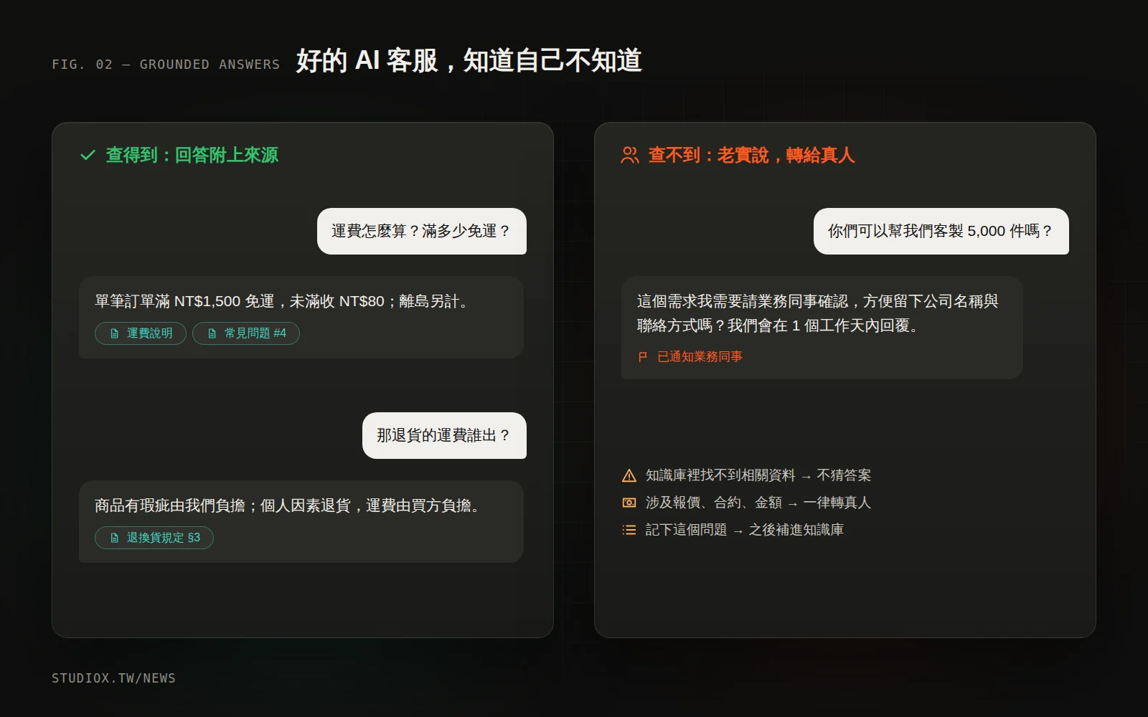Click the 已通知業務同事 status label
This screenshot has height=717, width=1148.
pos(700,357)
